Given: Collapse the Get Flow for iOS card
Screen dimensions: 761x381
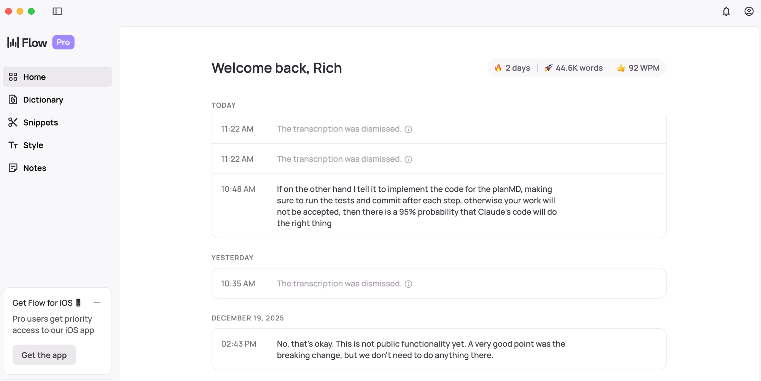Looking at the screenshot, I should 97,303.
